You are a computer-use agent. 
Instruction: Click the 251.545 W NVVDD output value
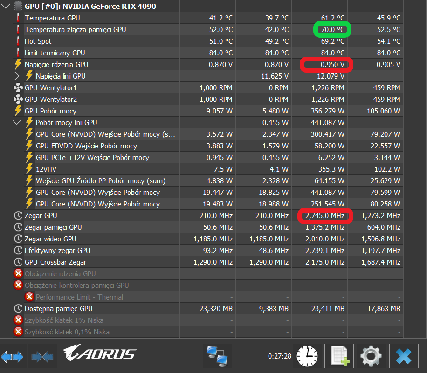328,204
